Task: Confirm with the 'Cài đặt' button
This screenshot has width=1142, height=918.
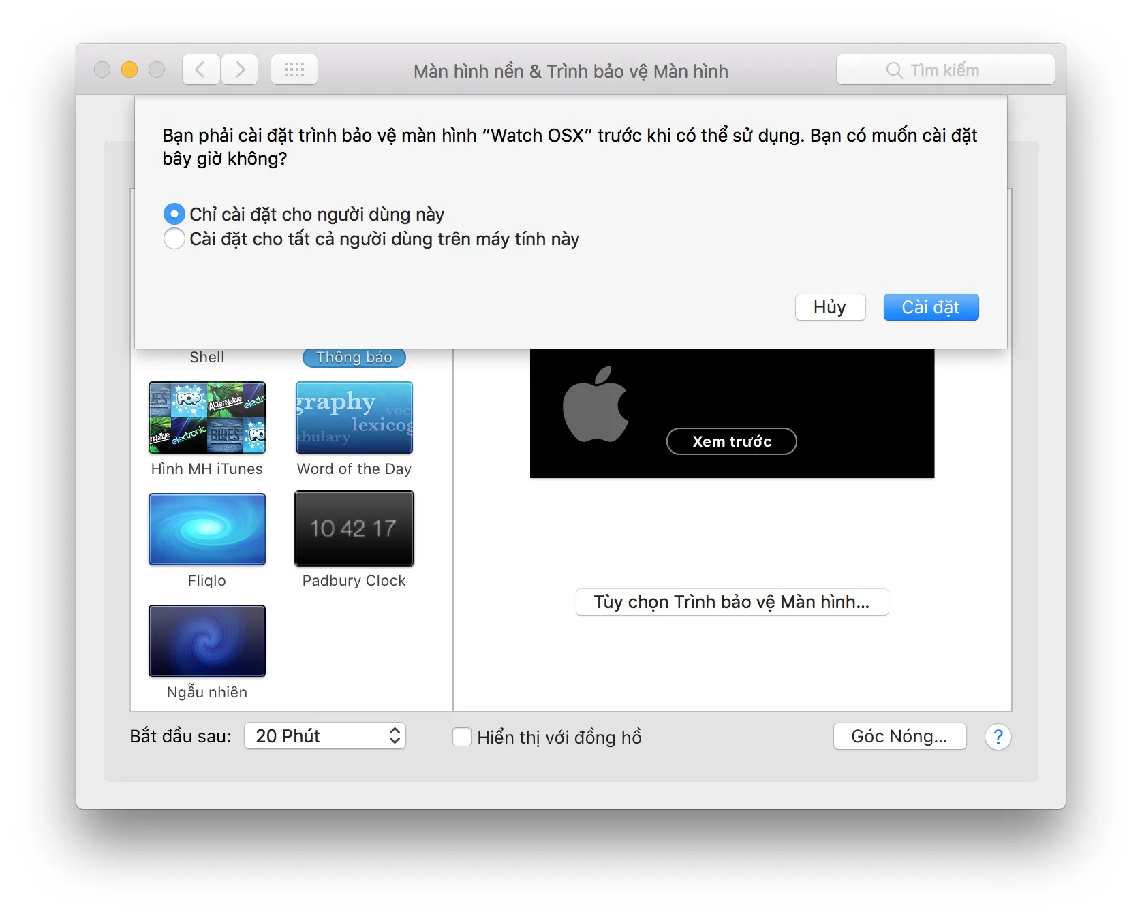Action: click(931, 307)
